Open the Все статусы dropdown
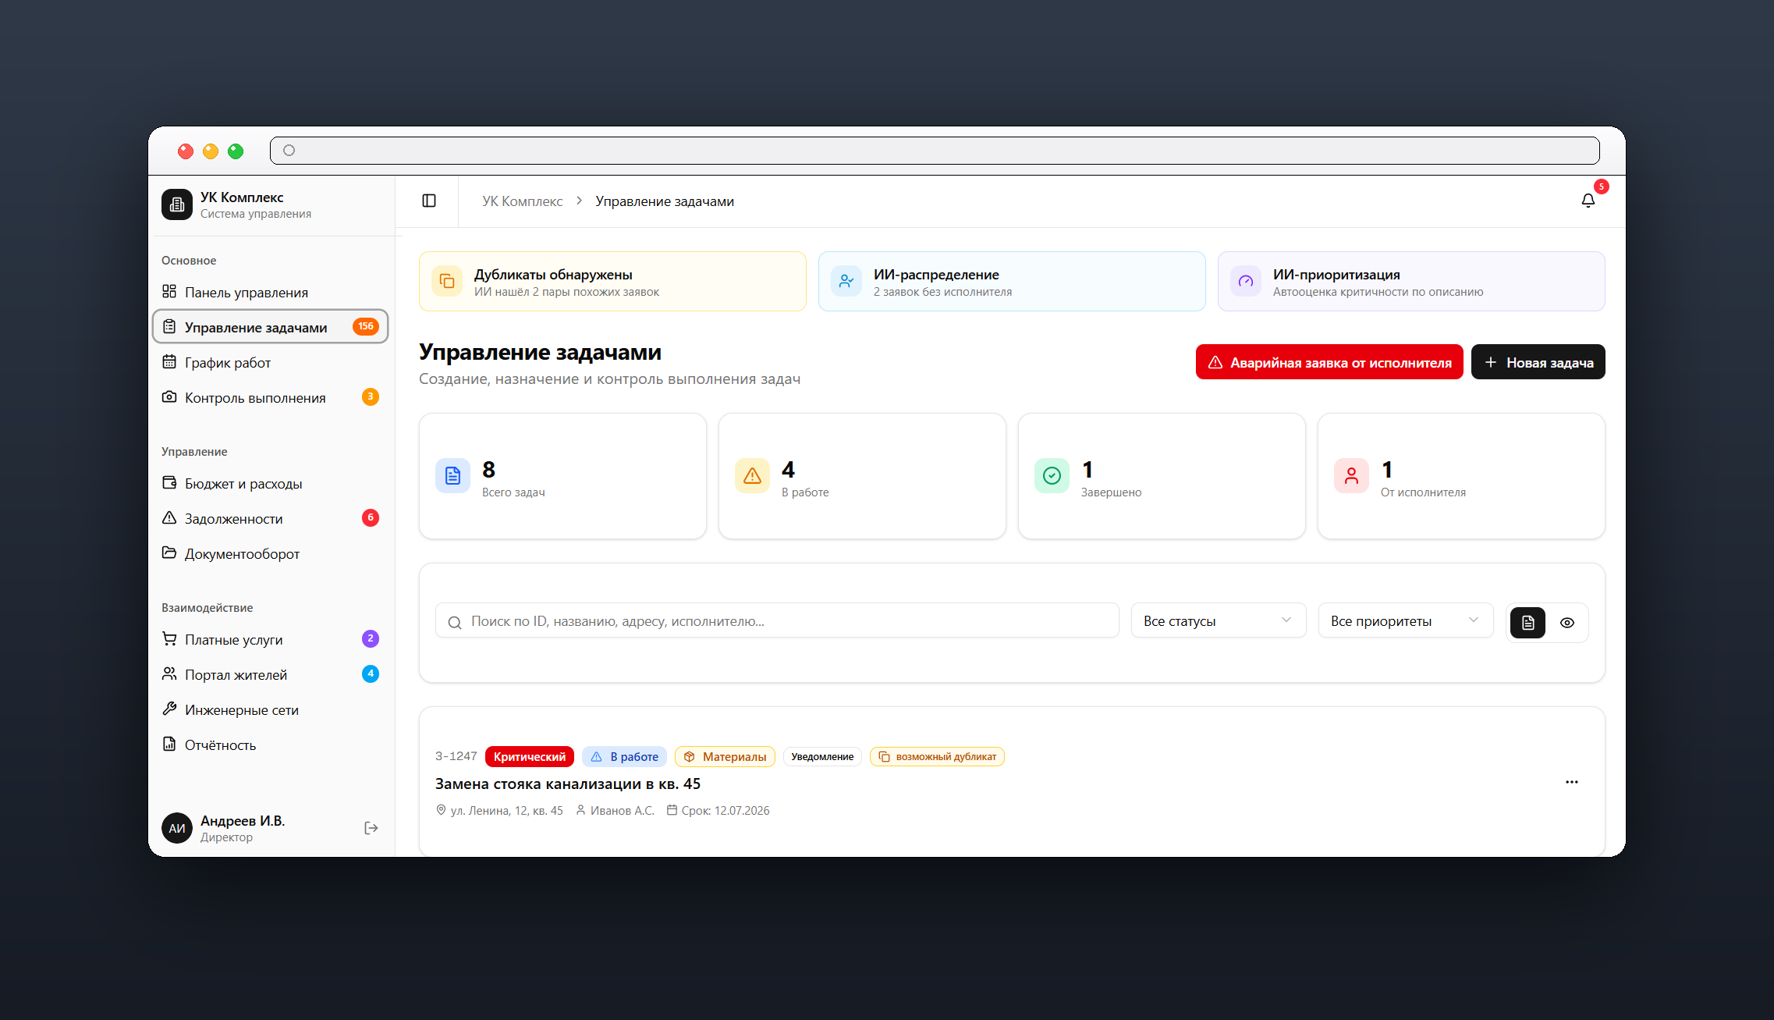 point(1218,620)
